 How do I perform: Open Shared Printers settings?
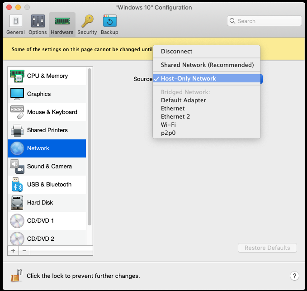[47, 130]
